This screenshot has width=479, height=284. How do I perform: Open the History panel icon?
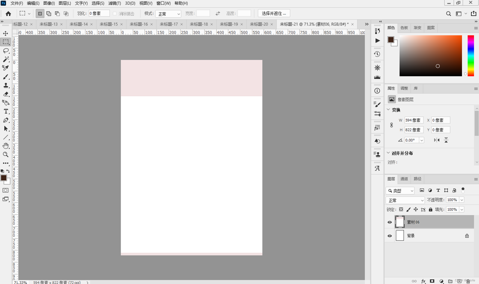click(377, 54)
